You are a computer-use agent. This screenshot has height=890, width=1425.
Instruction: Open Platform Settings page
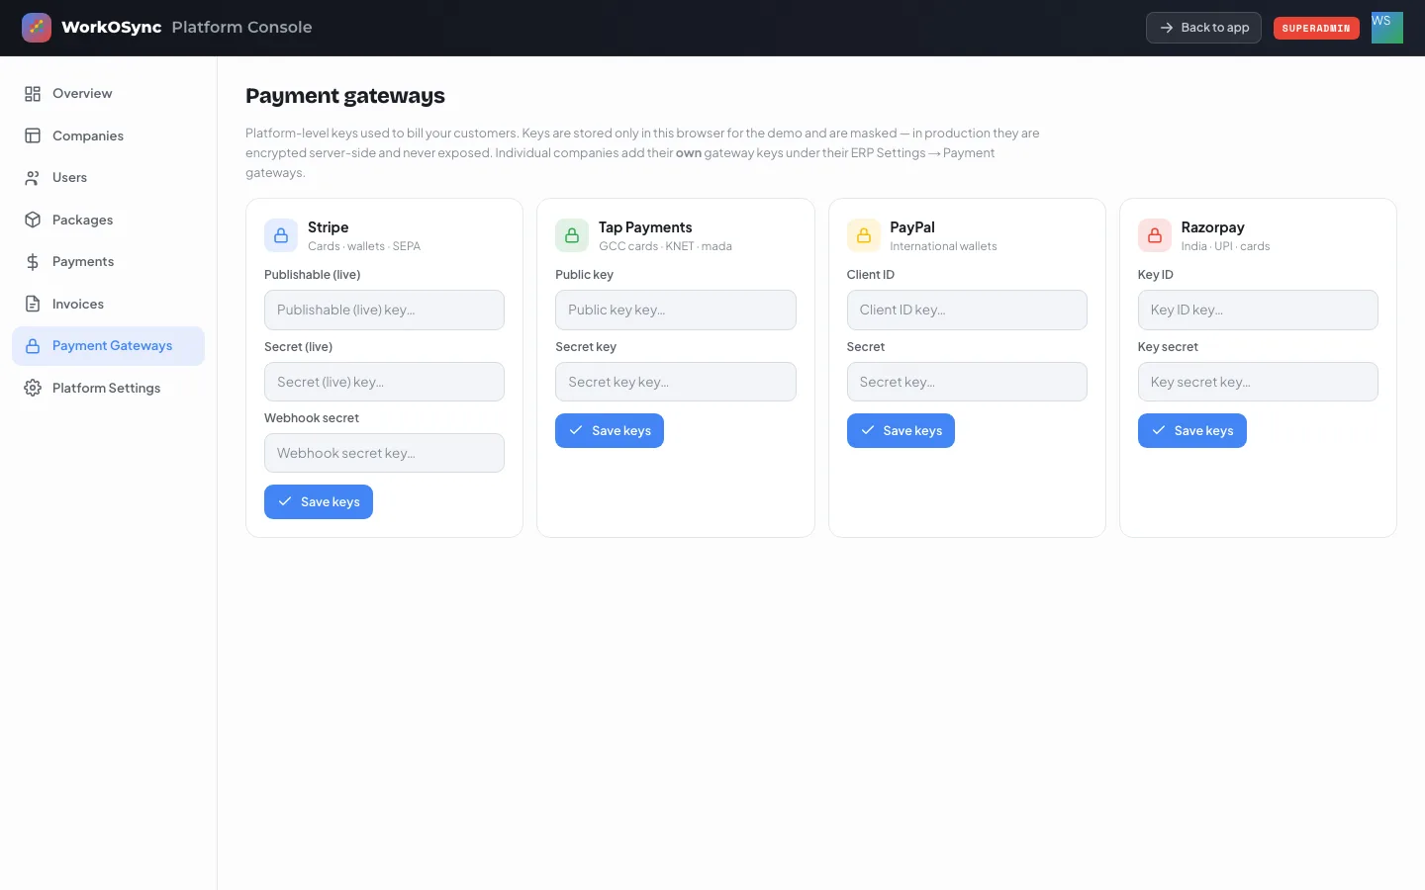[x=109, y=388]
